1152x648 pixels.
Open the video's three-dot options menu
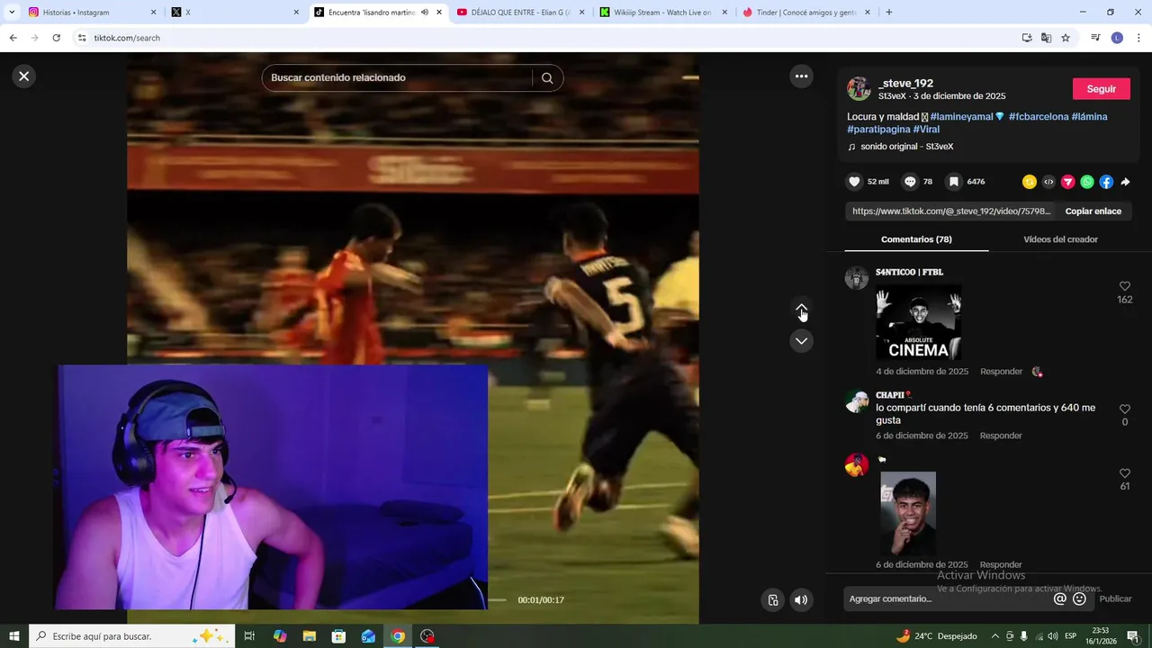801,76
